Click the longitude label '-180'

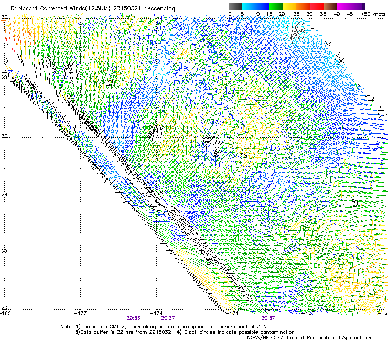[5, 313]
